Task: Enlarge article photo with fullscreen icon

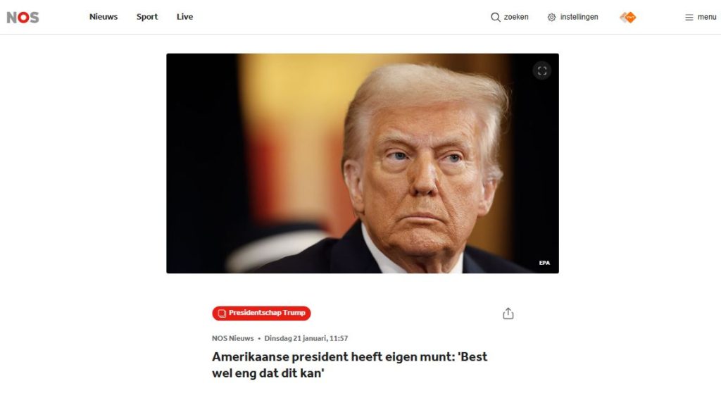Action: [542, 71]
